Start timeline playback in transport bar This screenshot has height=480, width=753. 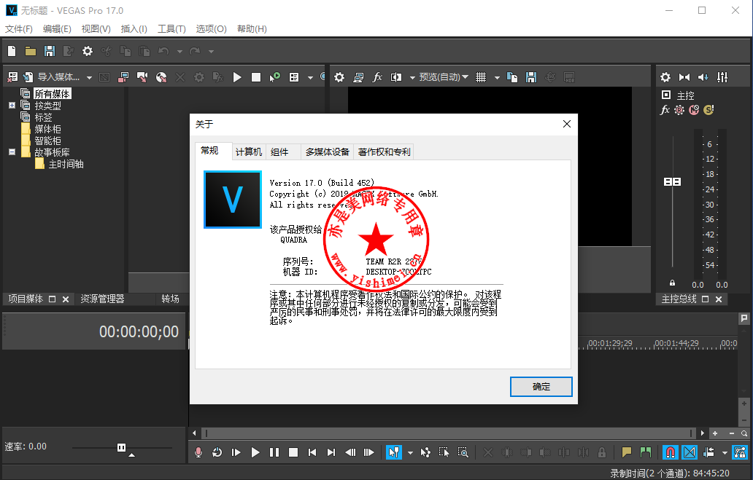255,452
